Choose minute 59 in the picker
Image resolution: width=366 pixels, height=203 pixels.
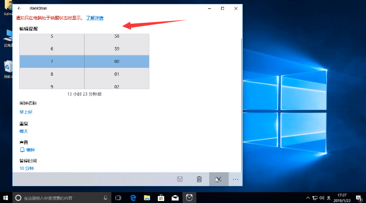click(x=117, y=49)
